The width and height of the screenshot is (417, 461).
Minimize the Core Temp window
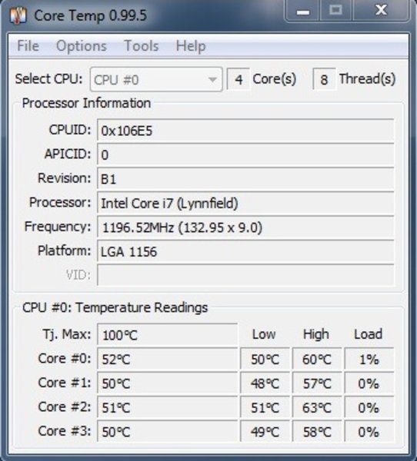pos(302,11)
